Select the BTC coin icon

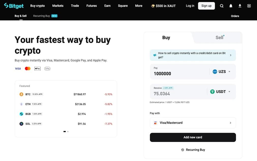(x=21, y=94)
